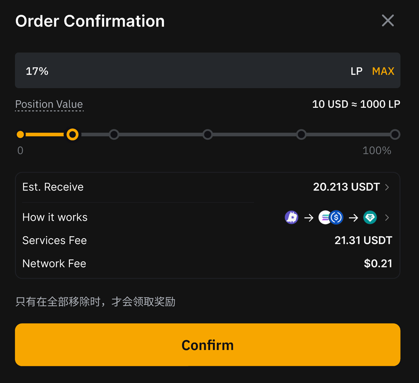Image resolution: width=419 pixels, height=383 pixels.
Task: Click the teal Tether USDT icon
Action: coord(370,217)
